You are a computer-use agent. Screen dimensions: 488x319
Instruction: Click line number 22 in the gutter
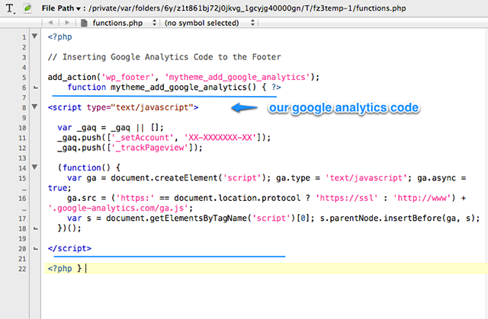pos(22,269)
